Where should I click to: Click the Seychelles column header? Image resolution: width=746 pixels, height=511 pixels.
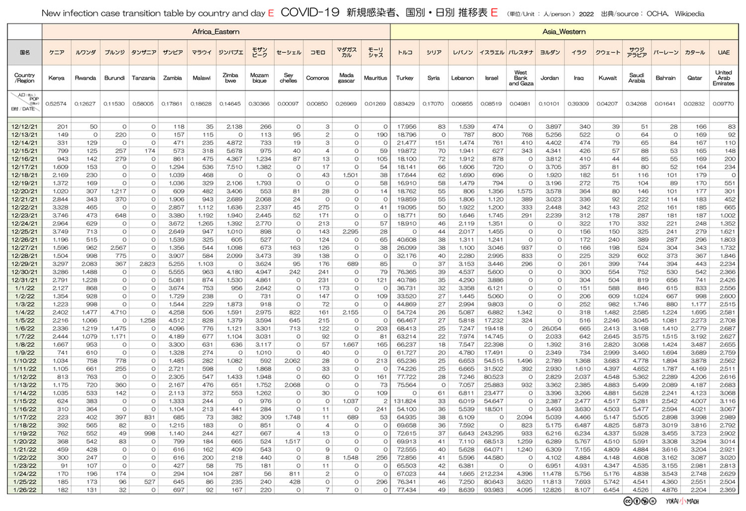click(x=288, y=78)
